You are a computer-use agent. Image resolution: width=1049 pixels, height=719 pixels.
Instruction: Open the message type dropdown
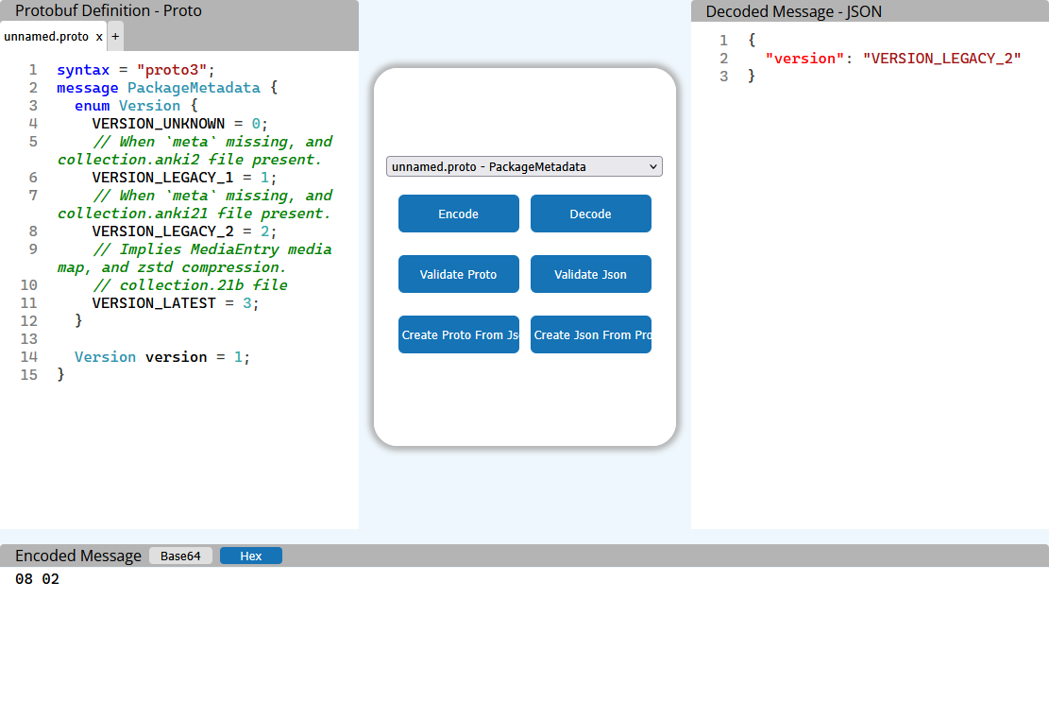[x=525, y=166]
